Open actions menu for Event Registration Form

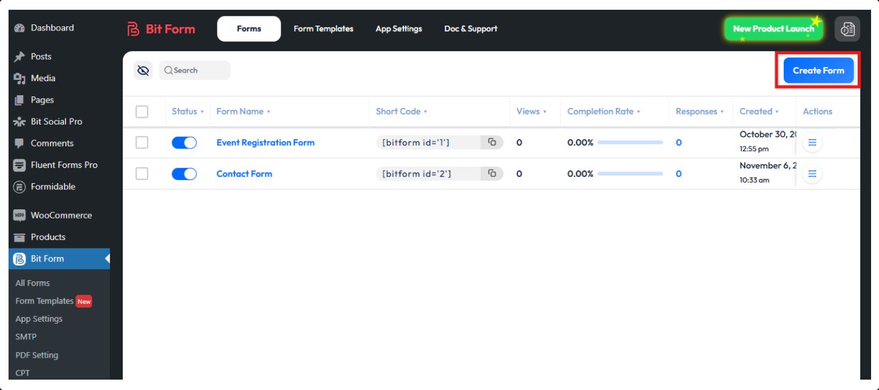click(812, 142)
